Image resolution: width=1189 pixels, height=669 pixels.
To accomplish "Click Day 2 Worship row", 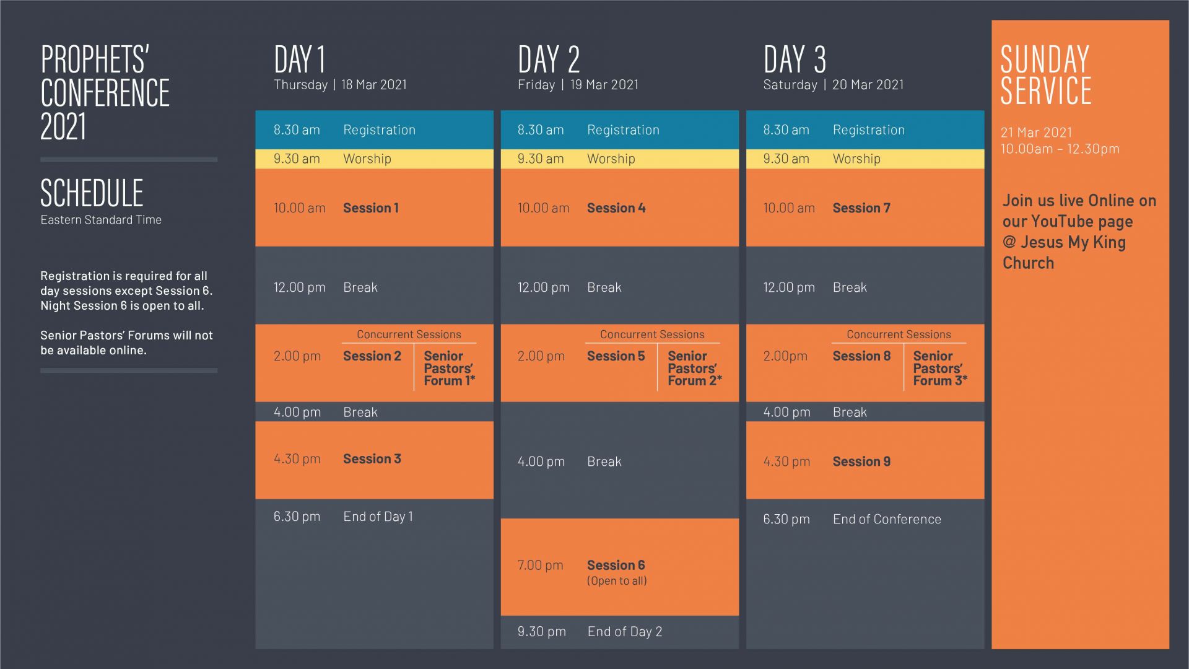I will [620, 159].
